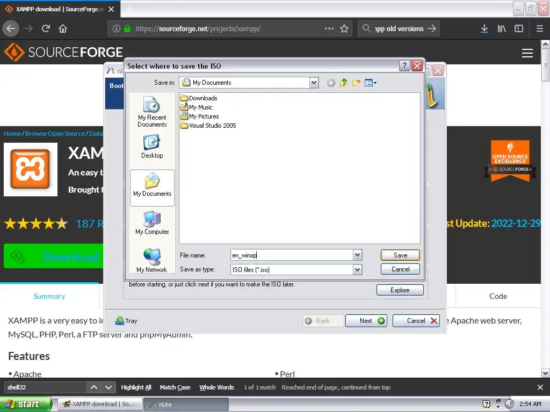The image size is (550, 412).
Task: Open Firefox downloads panel
Action: (x=484, y=29)
